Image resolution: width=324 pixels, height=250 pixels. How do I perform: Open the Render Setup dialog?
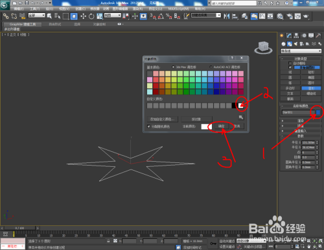coord(290,16)
